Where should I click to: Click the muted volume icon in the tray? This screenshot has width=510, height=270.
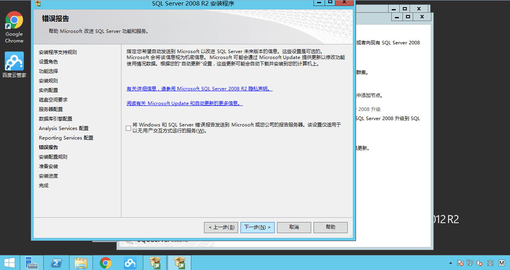tap(479, 262)
